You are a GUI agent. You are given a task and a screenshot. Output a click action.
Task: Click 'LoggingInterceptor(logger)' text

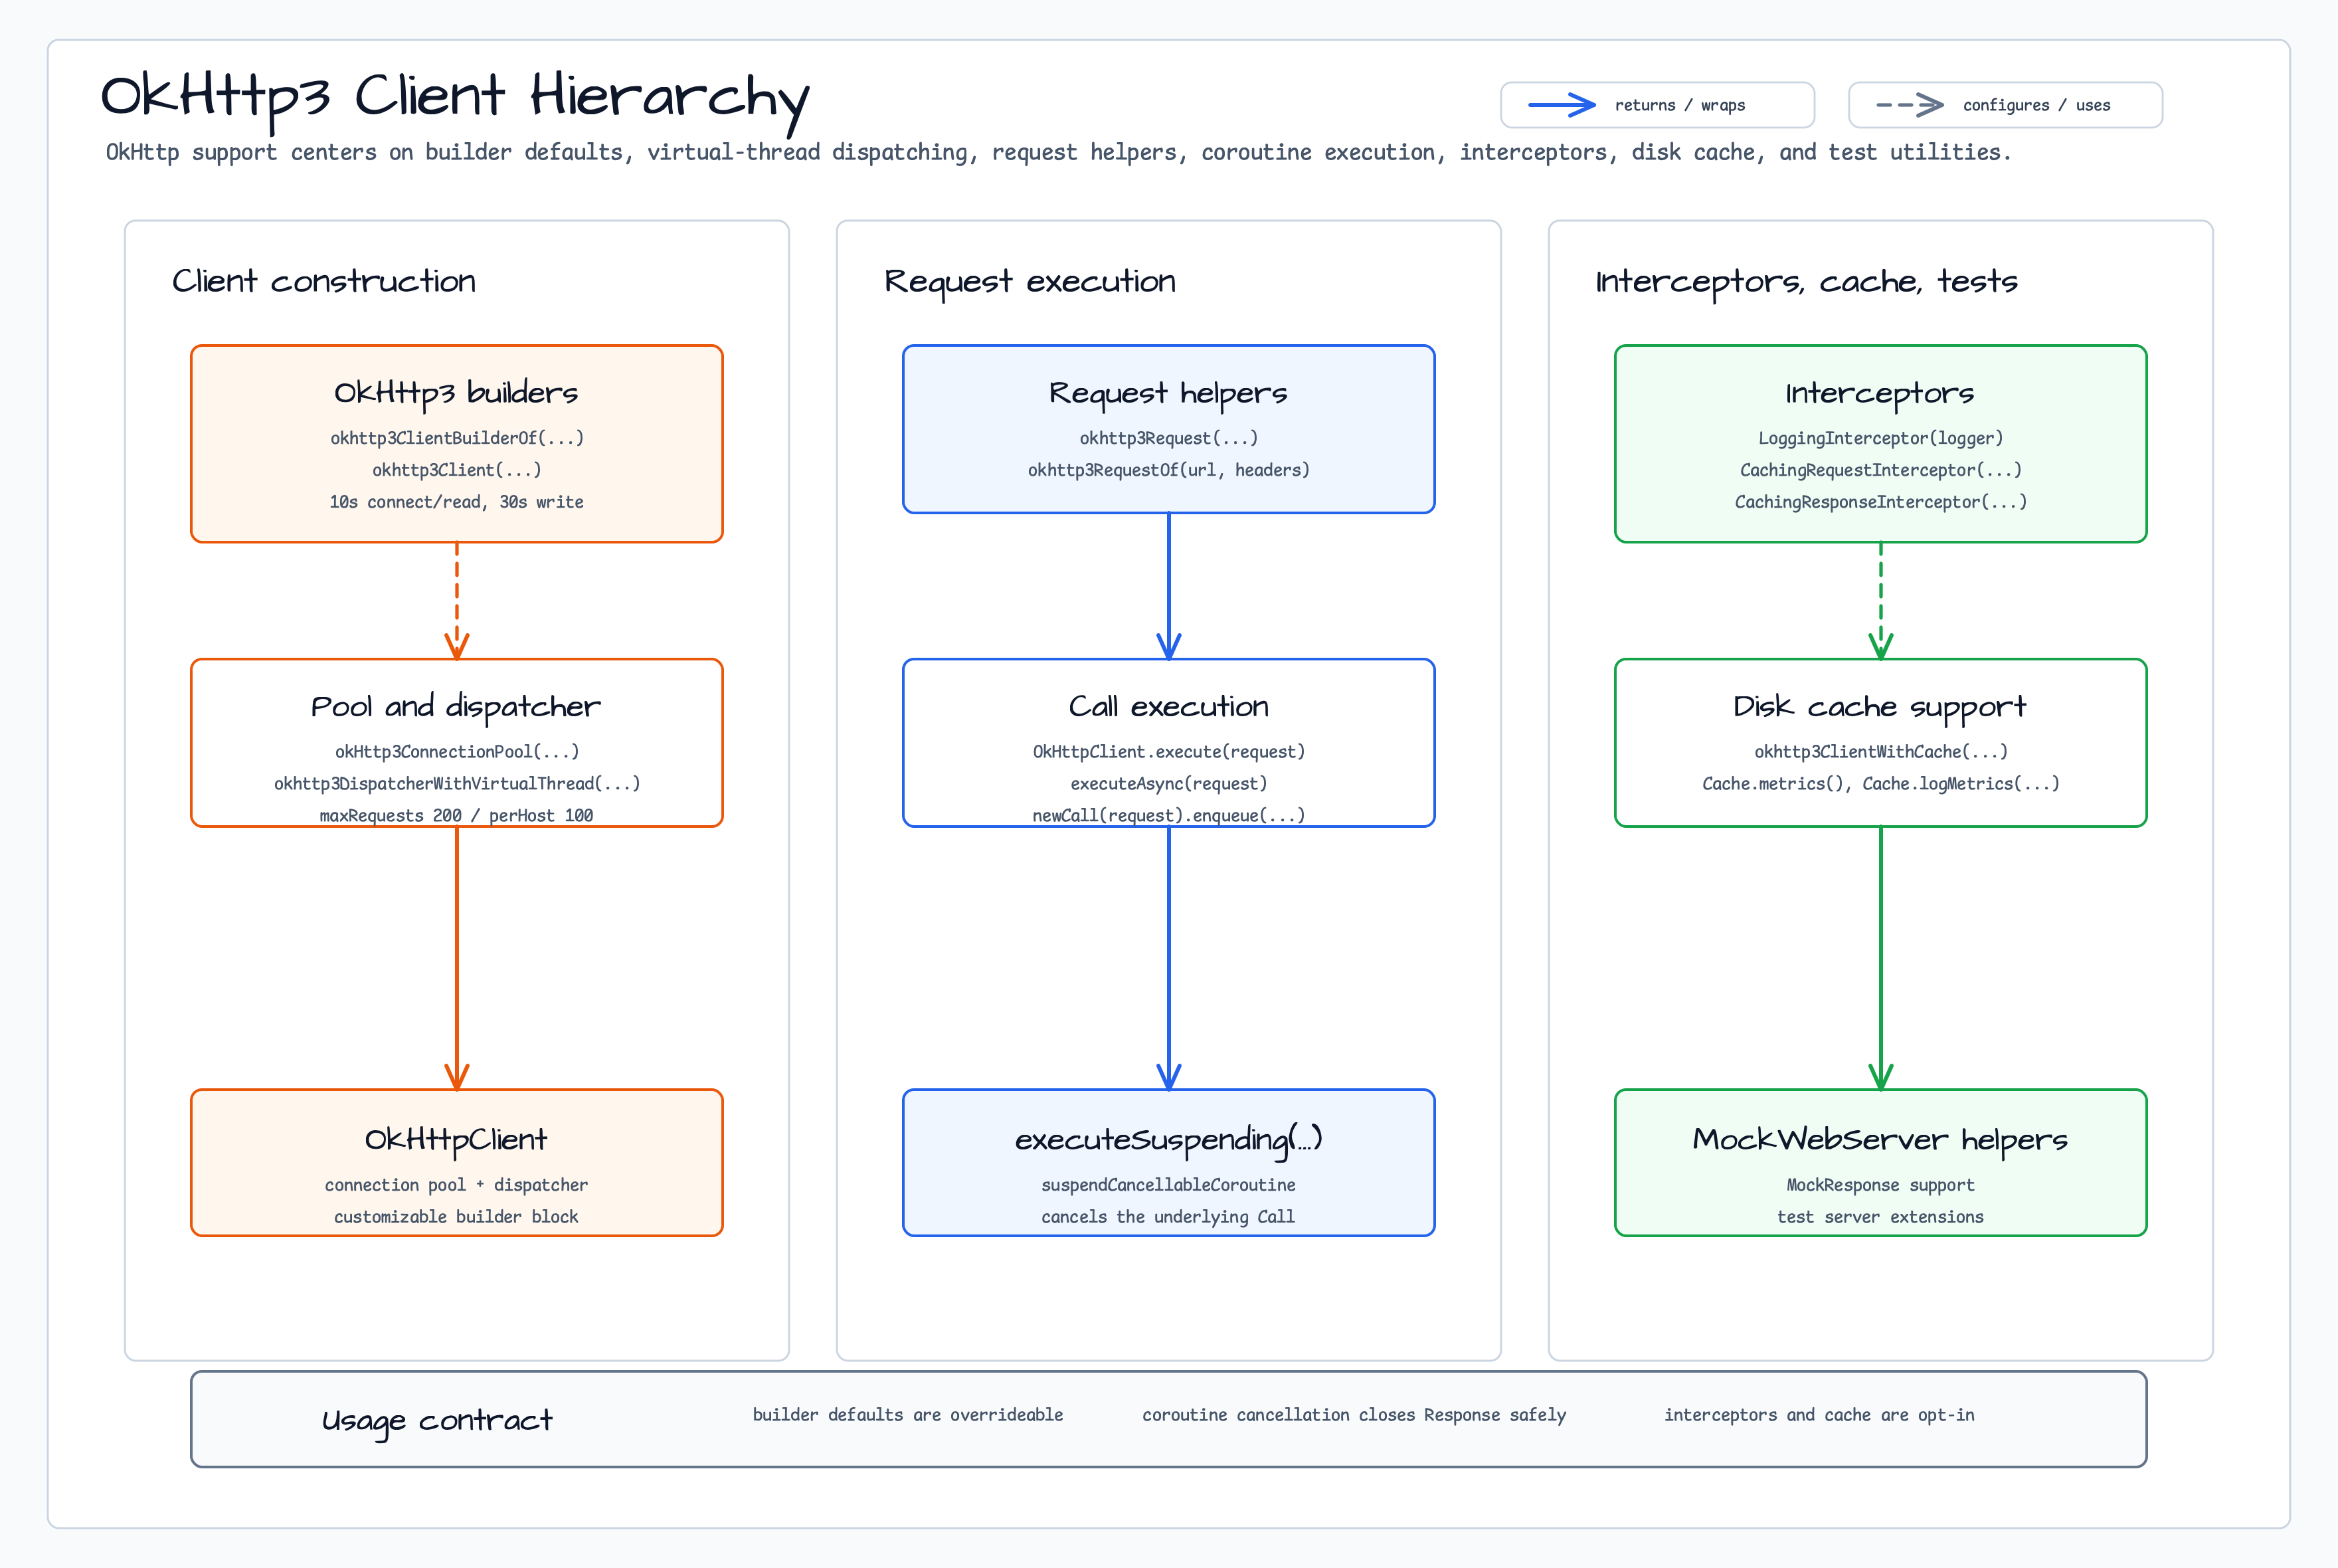1880,438
